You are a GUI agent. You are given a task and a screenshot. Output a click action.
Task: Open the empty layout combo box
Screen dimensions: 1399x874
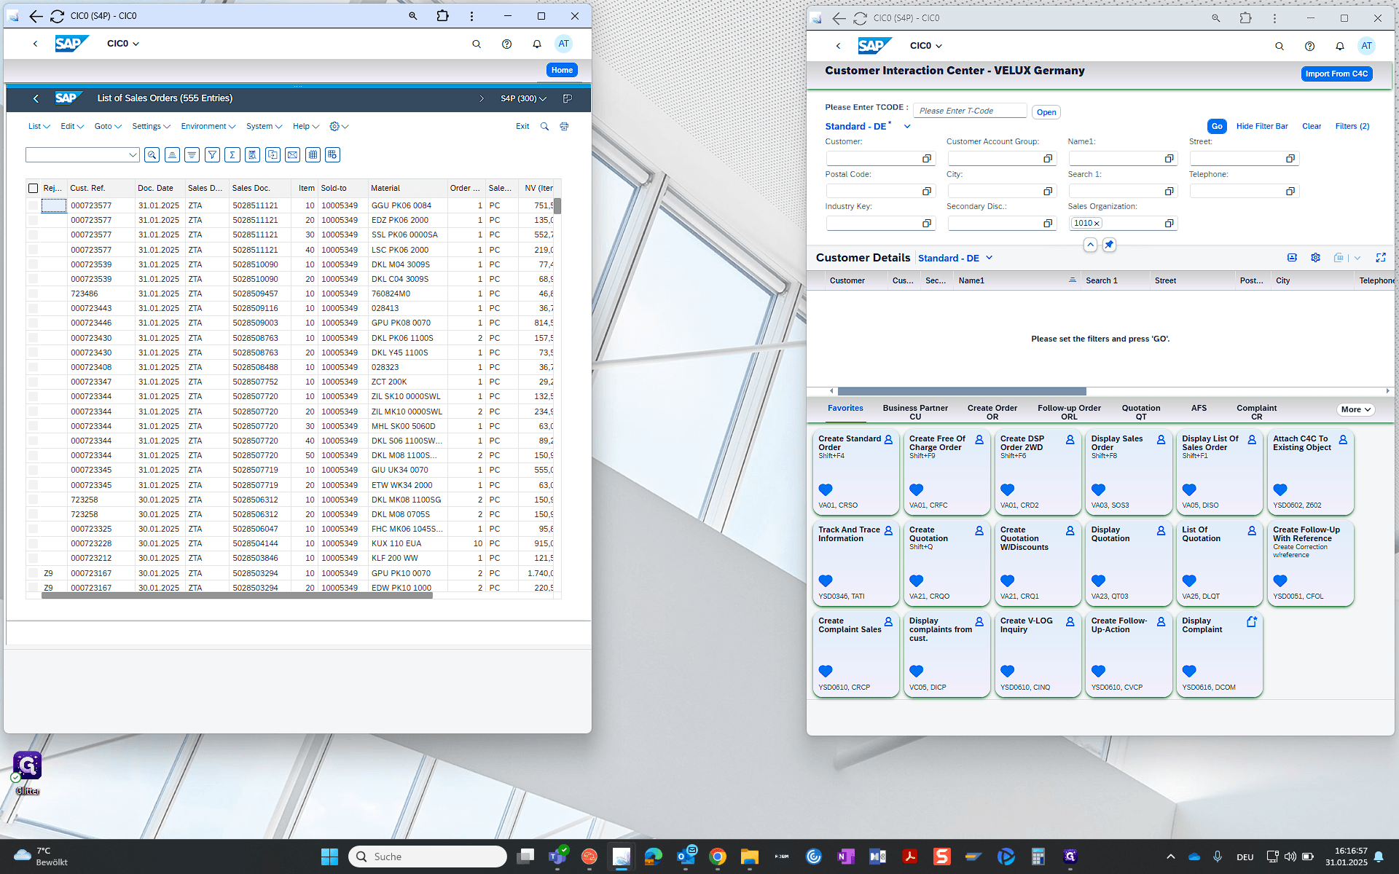(x=82, y=155)
